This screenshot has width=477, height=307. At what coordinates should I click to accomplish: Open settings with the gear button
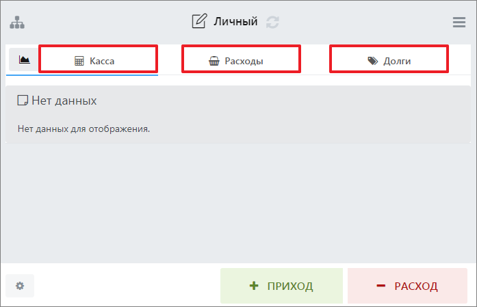(x=20, y=286)
